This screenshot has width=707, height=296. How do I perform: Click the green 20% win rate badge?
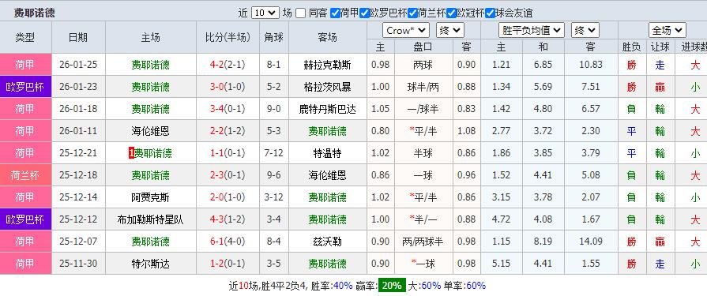(x=392, y=285)
